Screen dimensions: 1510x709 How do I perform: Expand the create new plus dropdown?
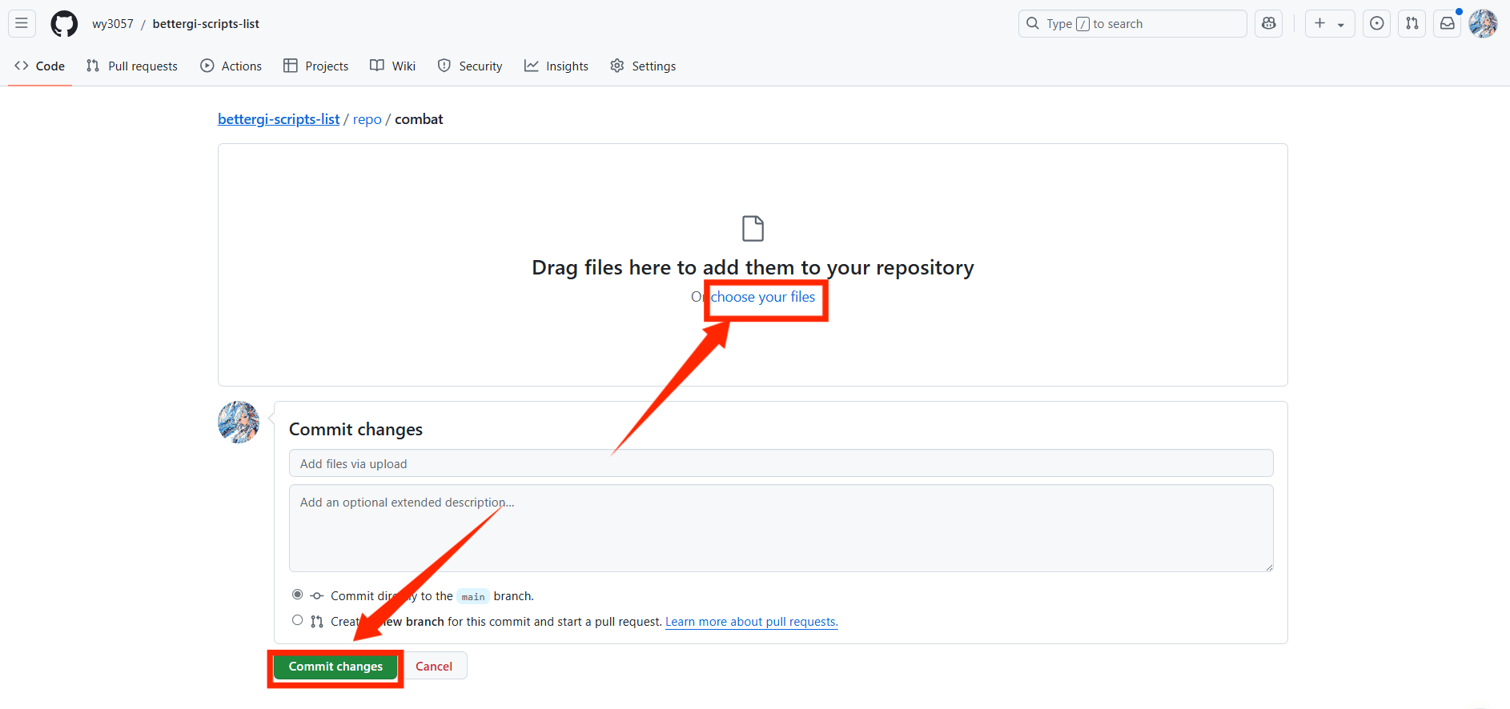click(1329, 23)
